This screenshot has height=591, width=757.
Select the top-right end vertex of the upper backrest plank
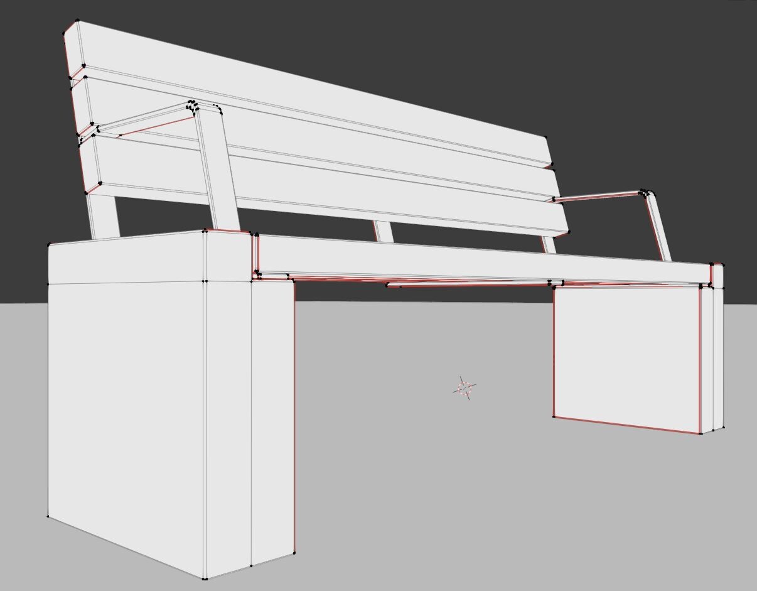pos(545,138)
